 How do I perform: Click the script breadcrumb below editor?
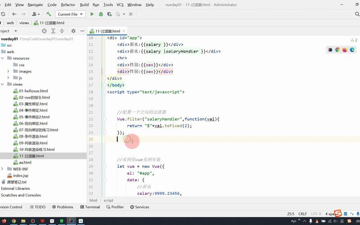[108, 200]
